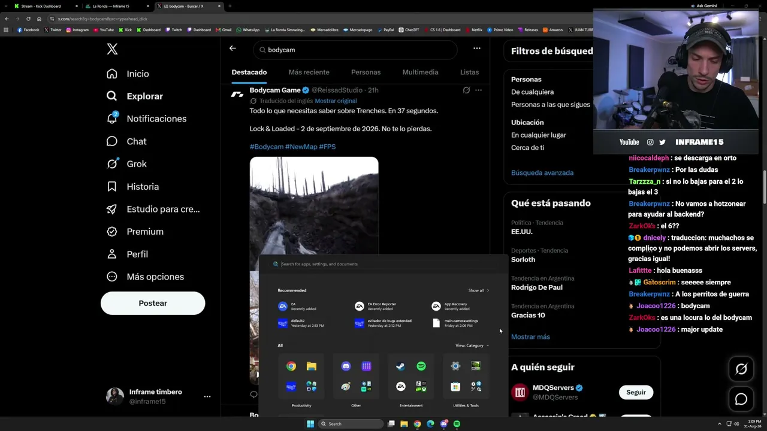Open Notificaciones in the X sidebar

[x=146, y=119]
